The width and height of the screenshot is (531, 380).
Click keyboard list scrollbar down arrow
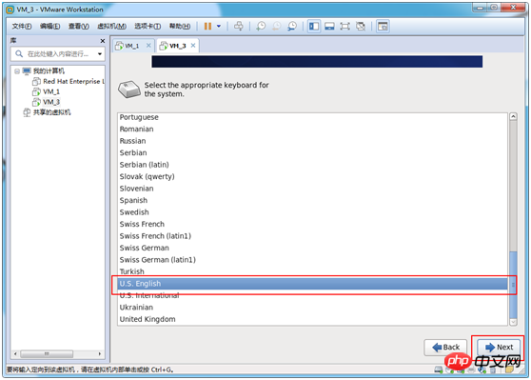coord(513,322)
